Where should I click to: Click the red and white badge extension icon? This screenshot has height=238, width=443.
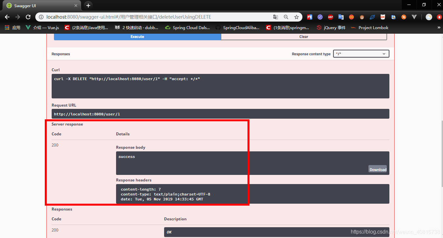pyautogui.click(x=383, y=17)
